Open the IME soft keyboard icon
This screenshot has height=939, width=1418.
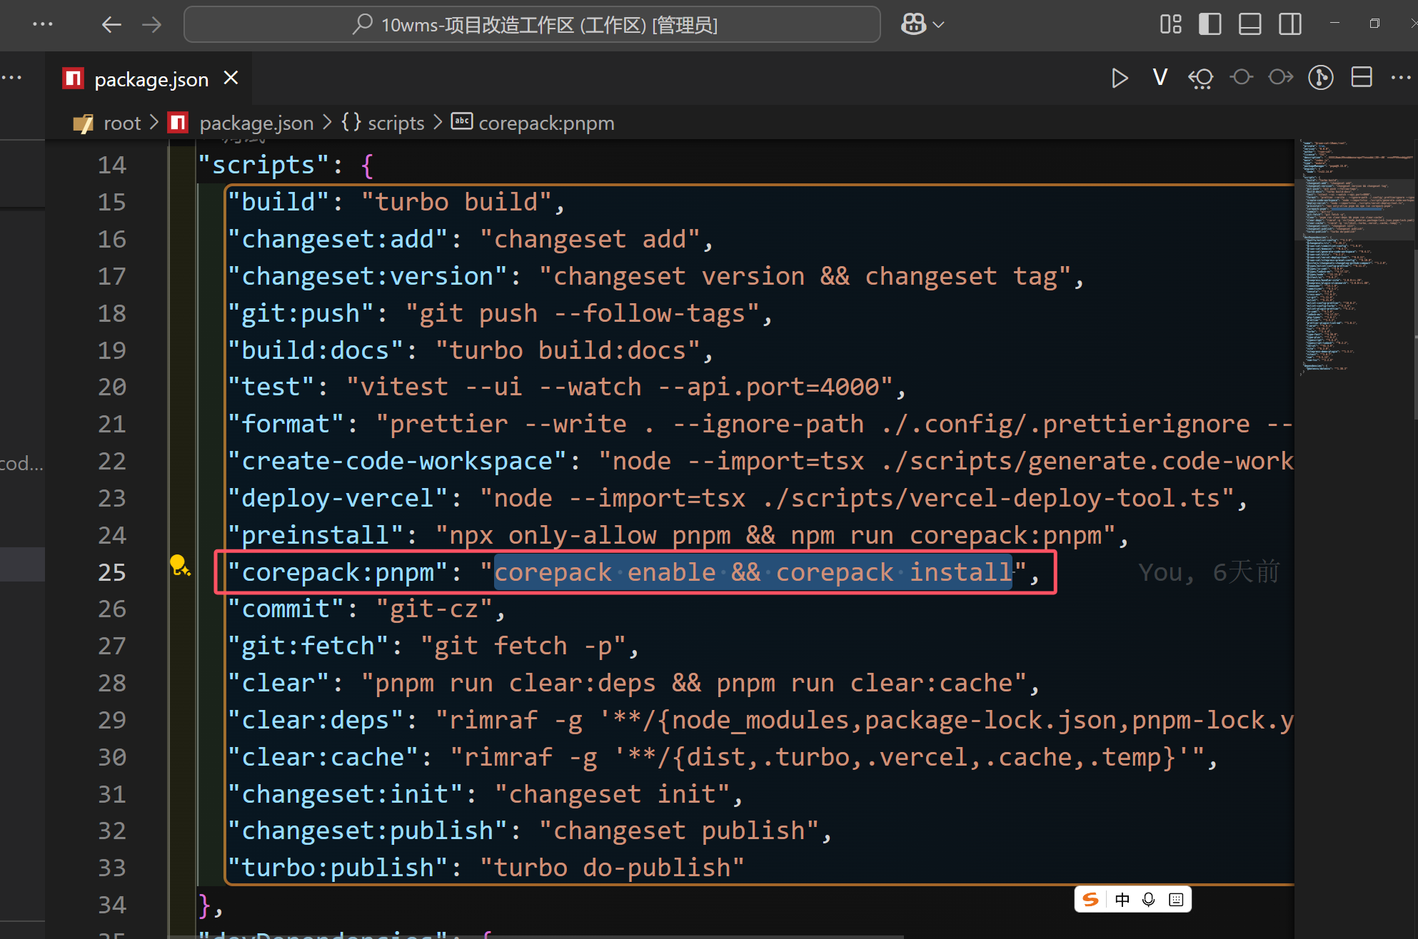coord(1176,899)
